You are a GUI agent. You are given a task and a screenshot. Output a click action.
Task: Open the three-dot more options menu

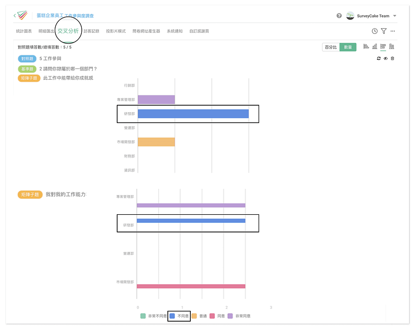[x=393, y=31]
